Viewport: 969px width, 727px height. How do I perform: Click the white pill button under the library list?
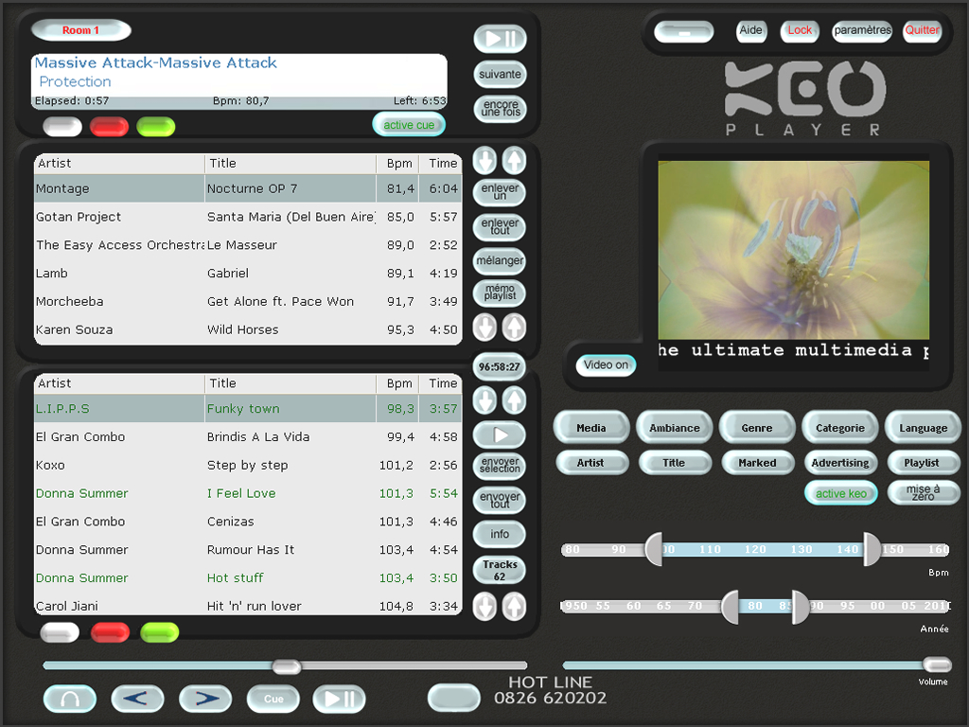[x=60, y=632]
